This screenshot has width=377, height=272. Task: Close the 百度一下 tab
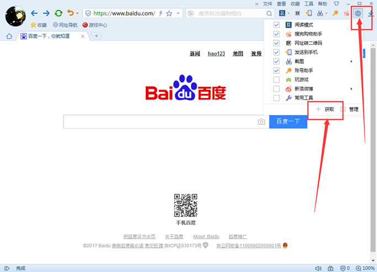(x=83, y=36)
